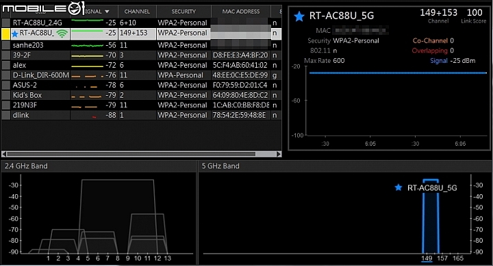Image resolution: width=493 pixels, height=266 pixels.
Task: Toggle yellow color box of selected RT-AC88U_ row
Action: [x=6, y=34]
